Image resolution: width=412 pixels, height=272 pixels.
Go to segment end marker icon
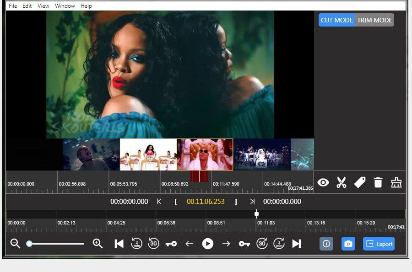(x=252, y=202)
